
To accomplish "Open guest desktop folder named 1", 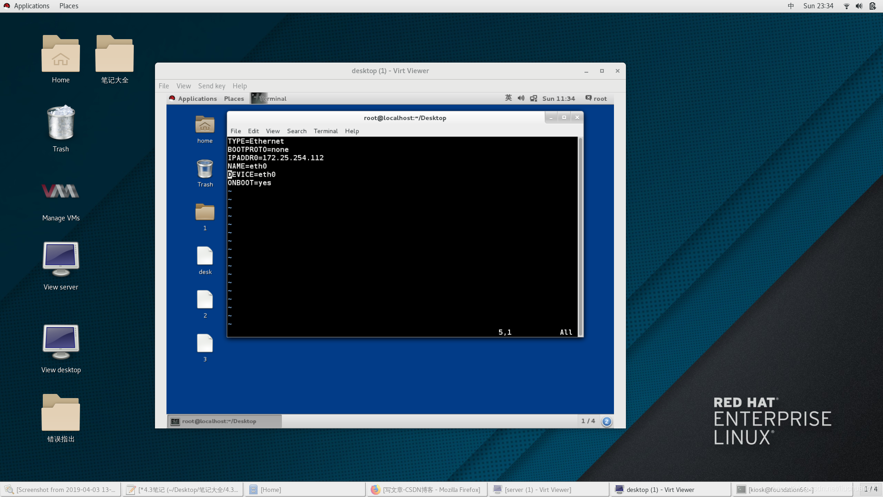I will click(x=205, y=212).
